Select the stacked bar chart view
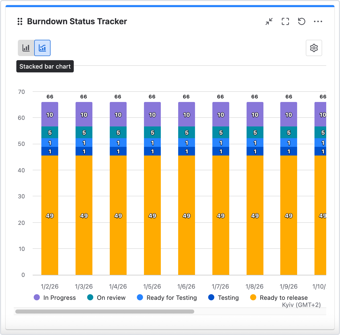The width and height of the screenshot is (340, 335). pos(42,48)
